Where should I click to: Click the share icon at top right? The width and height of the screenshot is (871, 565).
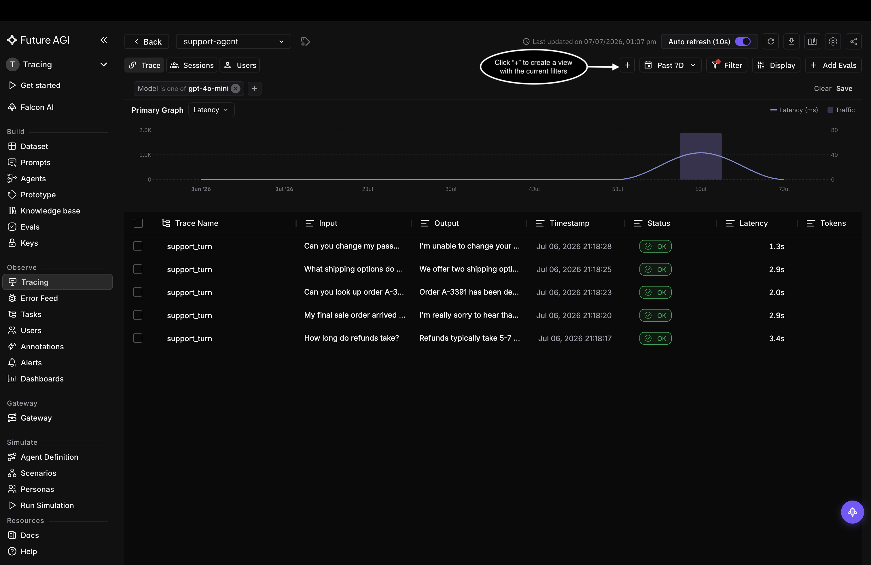point(853,42)
